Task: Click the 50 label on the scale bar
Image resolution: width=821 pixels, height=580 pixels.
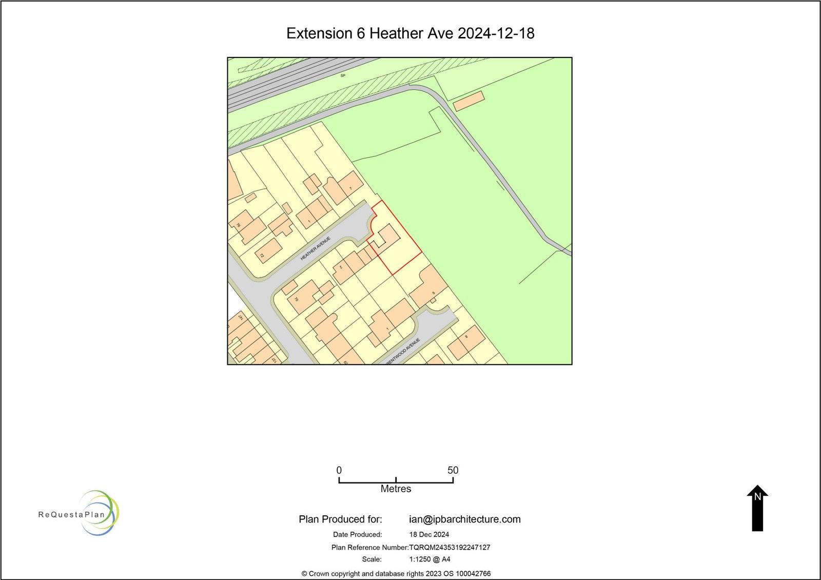Action: point(453,470)
